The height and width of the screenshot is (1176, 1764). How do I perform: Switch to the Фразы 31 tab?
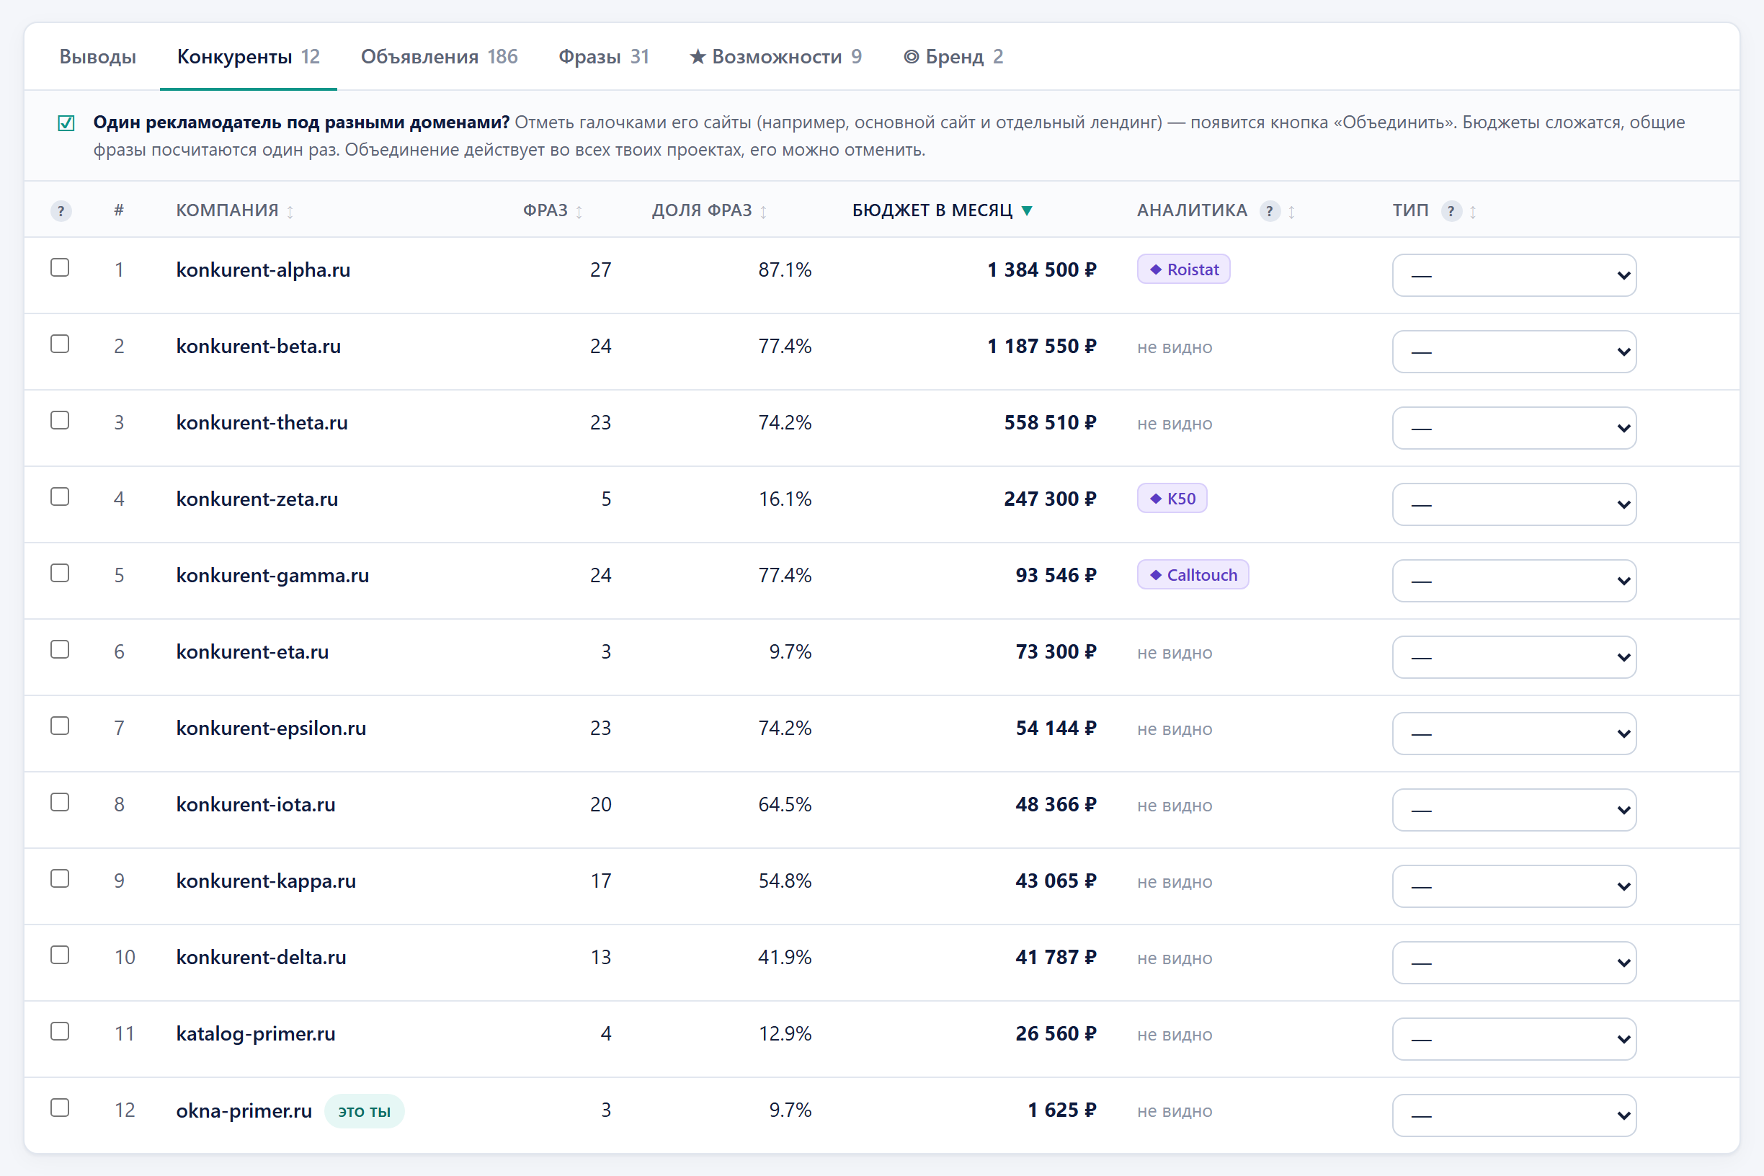click(604, 57)
